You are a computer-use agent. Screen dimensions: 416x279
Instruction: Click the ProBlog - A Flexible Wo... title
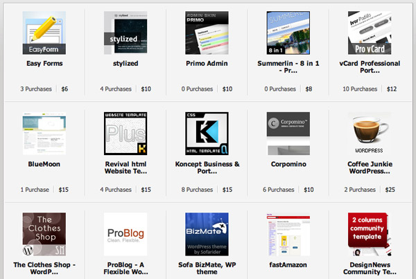click(125, 268)
